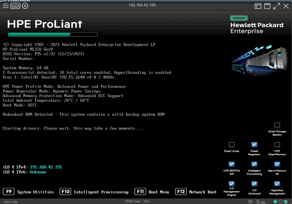Open the hamburger console menu
This screenshot has height=204, width=292.
click(x=5, y=6)
